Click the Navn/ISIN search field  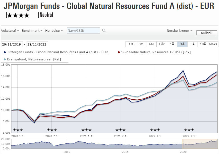tap(83, 31)
